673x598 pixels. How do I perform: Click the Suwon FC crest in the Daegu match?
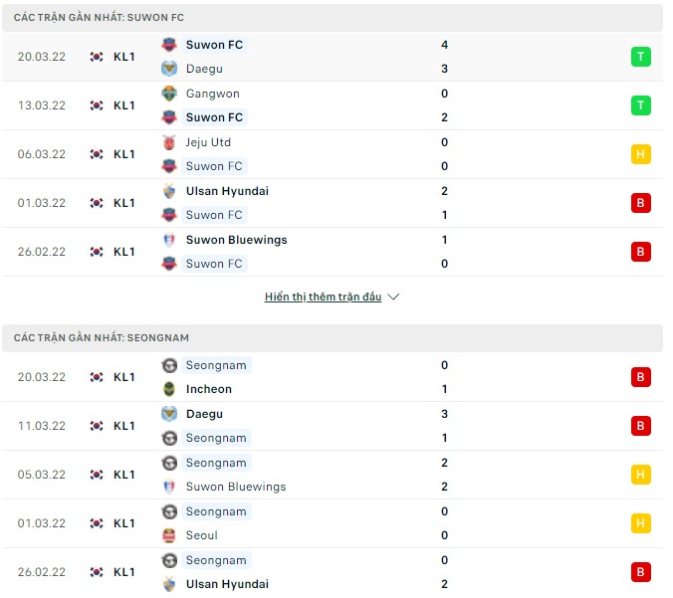point(168,45)
